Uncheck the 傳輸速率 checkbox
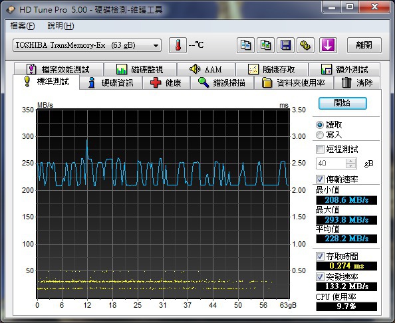395x323 pixels. pos(320,179)
